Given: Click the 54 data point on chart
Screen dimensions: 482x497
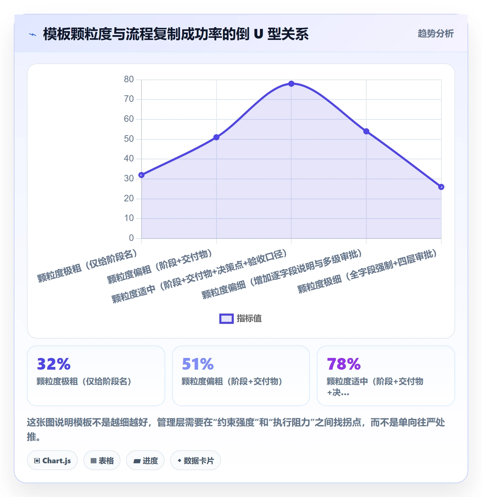Looking at the screenshot, I should (366, 131).
